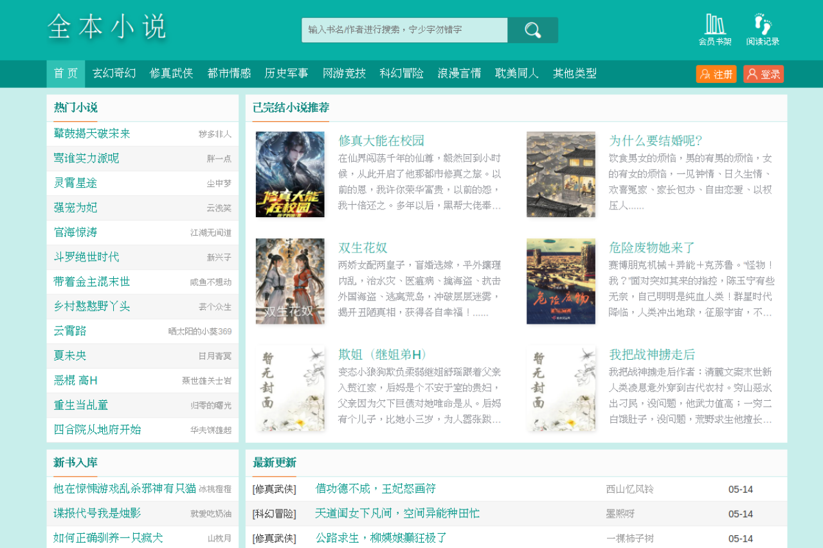Open the 我把战神掳走后 title link
The width and height of the screenshot is (823, 548).
pos(652,355)
